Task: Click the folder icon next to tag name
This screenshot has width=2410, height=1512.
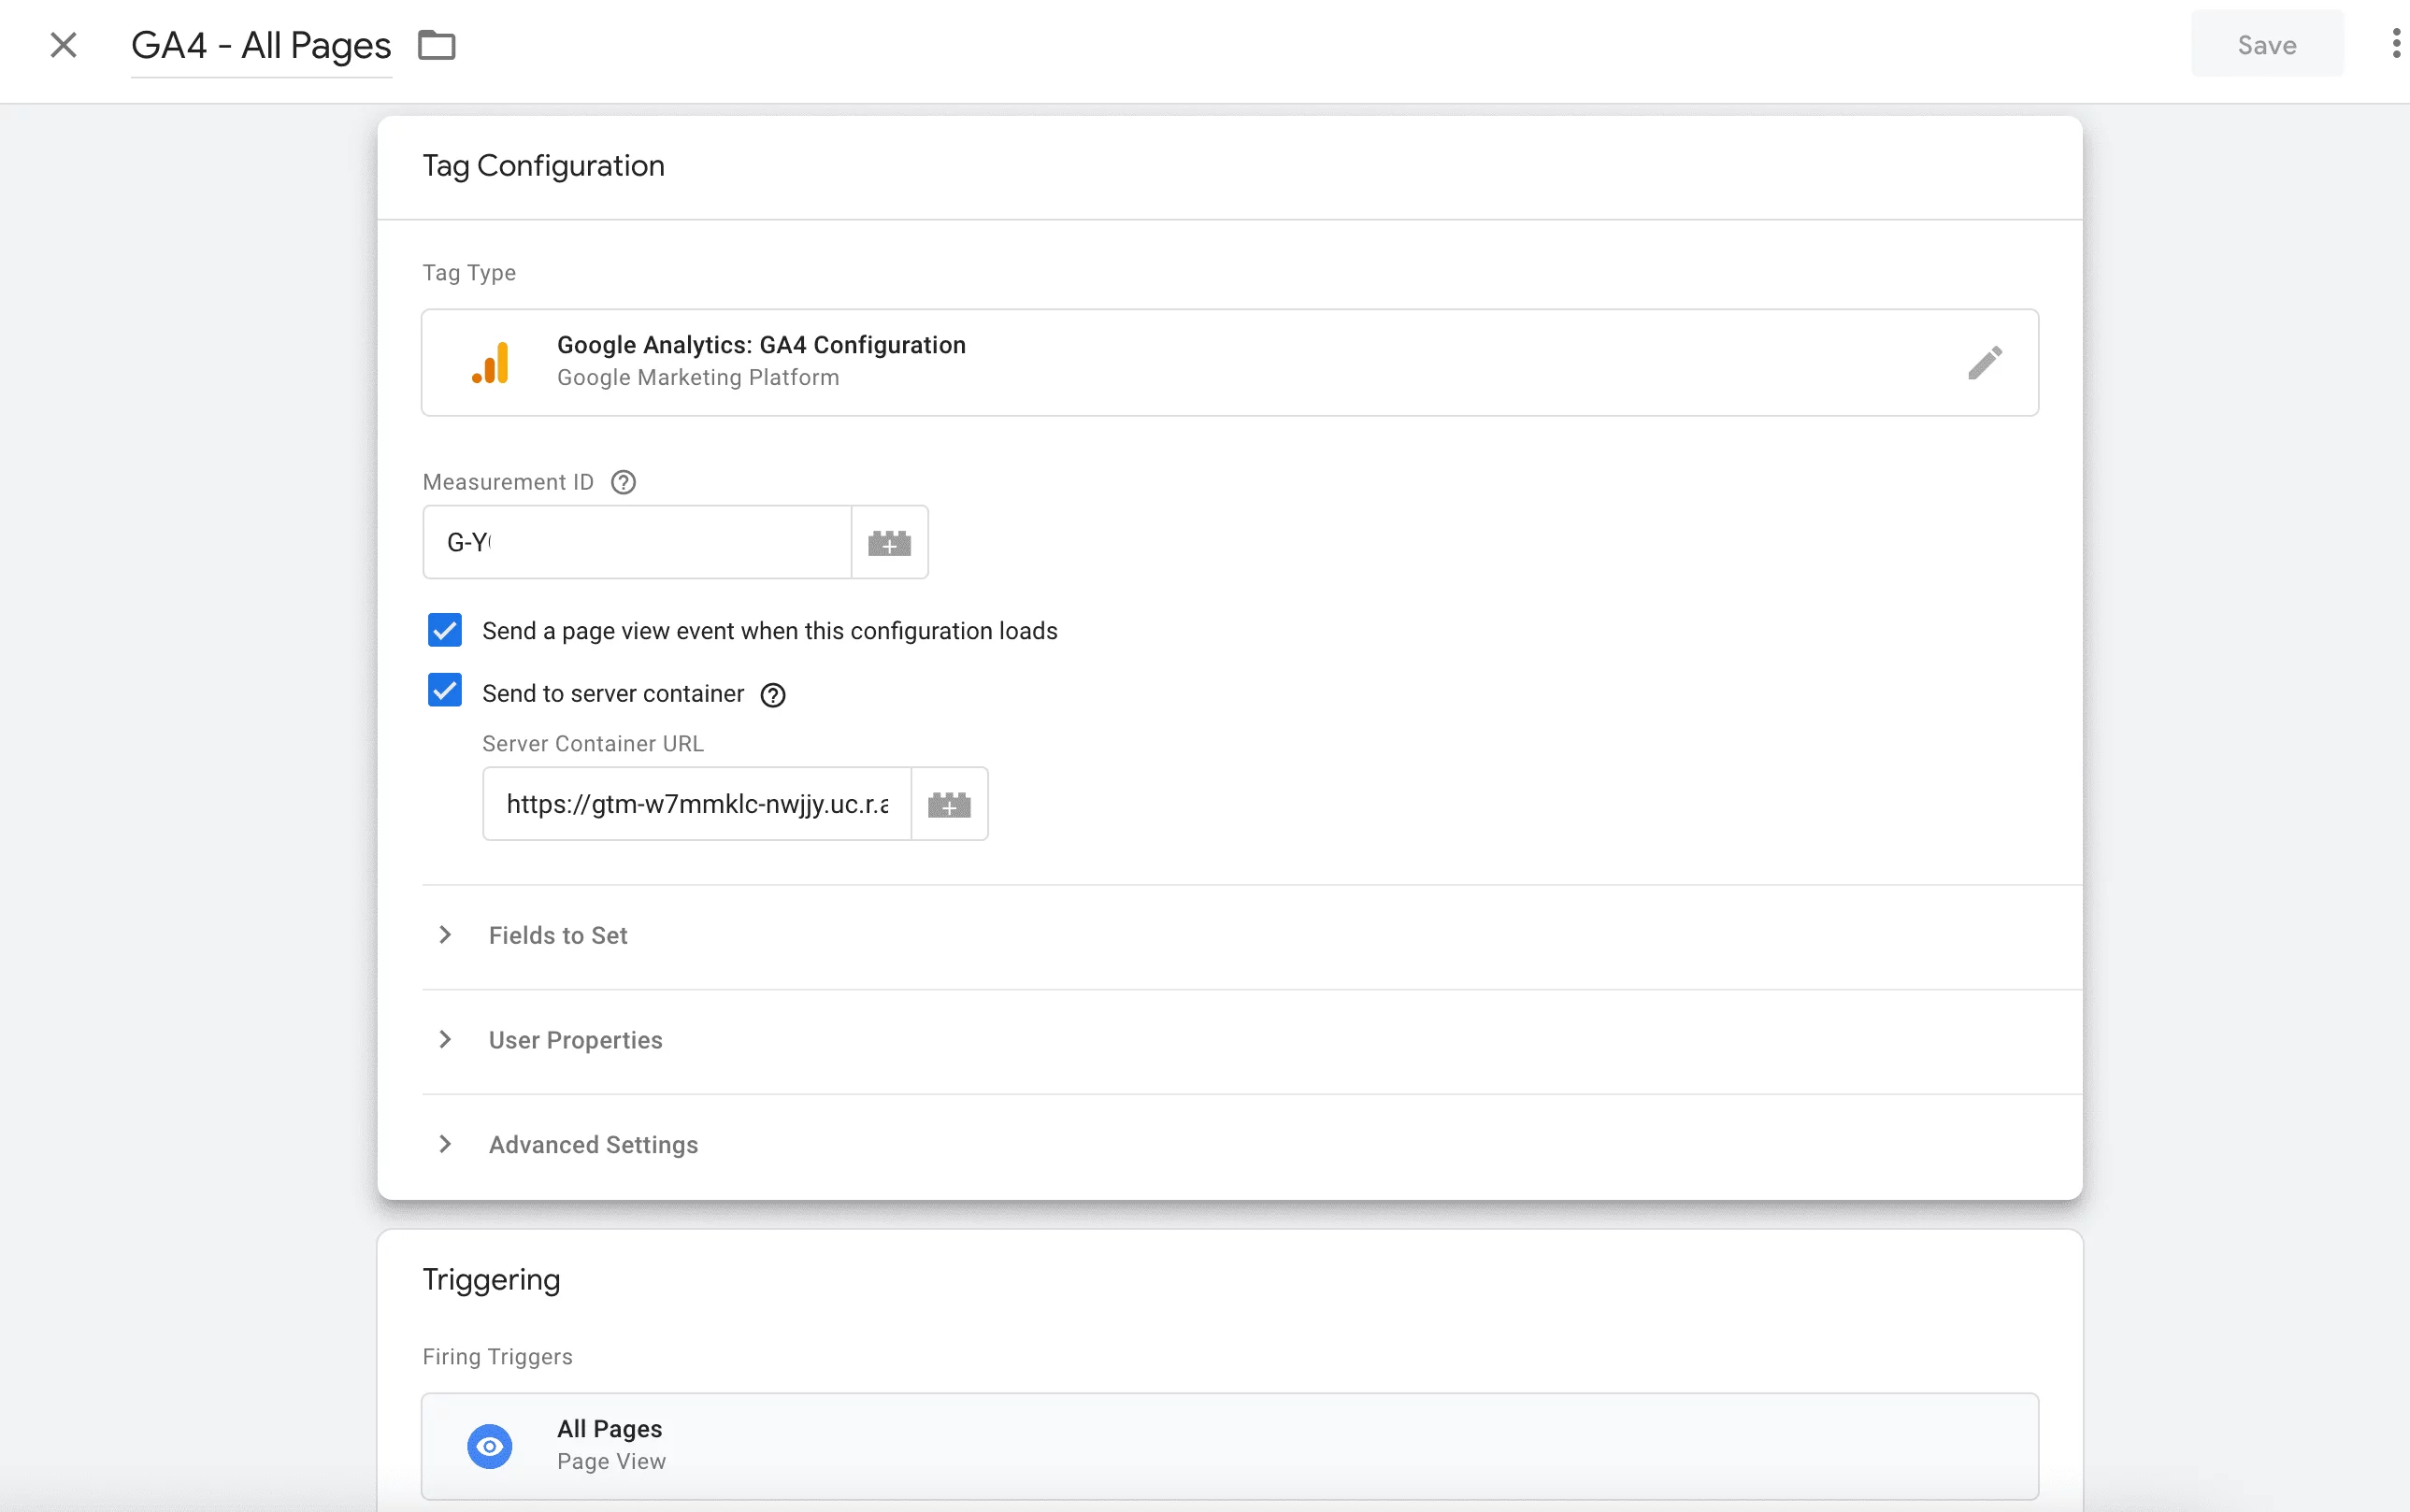Action: pos(437,45)
